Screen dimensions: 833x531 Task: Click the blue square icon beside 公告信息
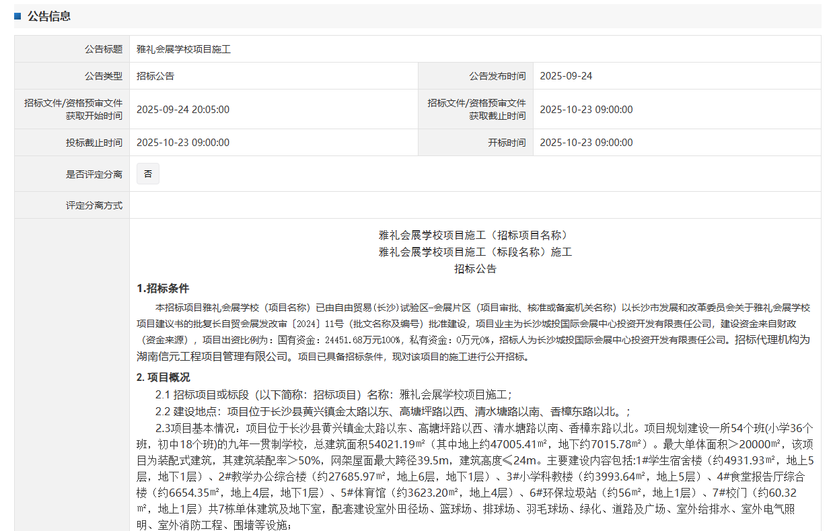17,15
